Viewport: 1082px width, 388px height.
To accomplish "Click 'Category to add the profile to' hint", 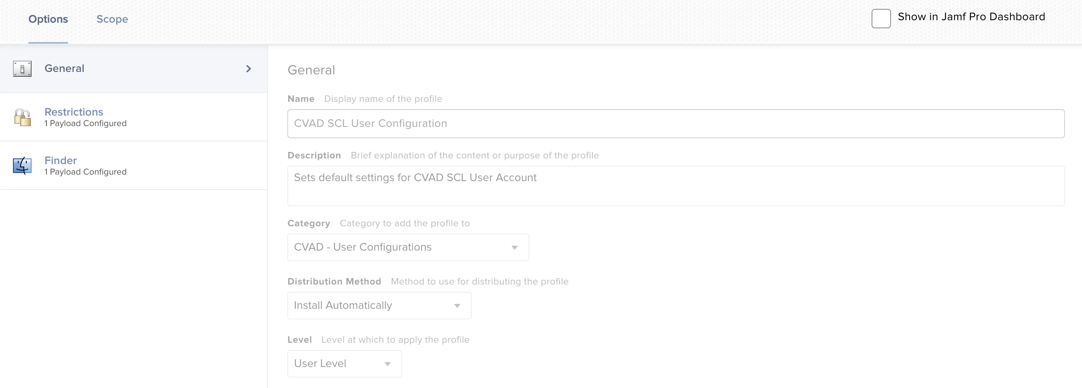I will [x=405, y=224].
